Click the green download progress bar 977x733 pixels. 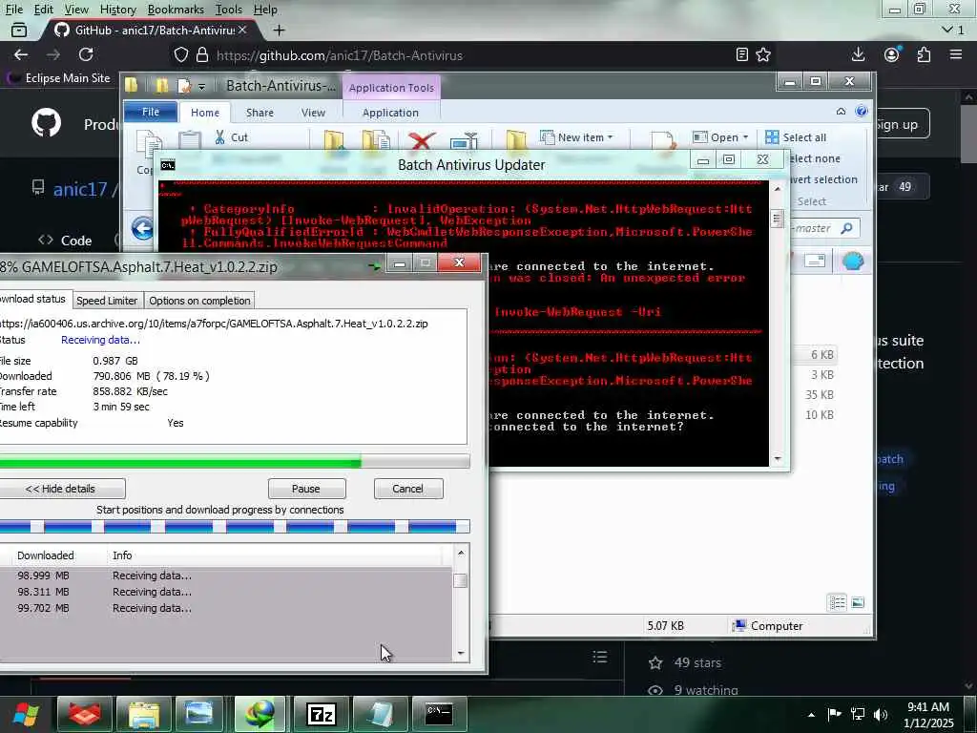coord(235,462)
